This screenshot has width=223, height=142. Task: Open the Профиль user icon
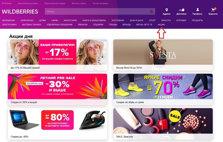[x=197, y=10]
